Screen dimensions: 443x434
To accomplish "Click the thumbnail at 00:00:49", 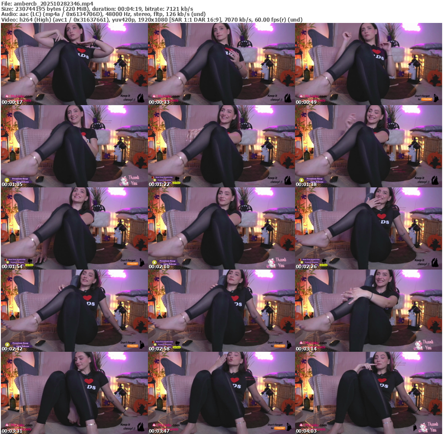I will 368,64.
